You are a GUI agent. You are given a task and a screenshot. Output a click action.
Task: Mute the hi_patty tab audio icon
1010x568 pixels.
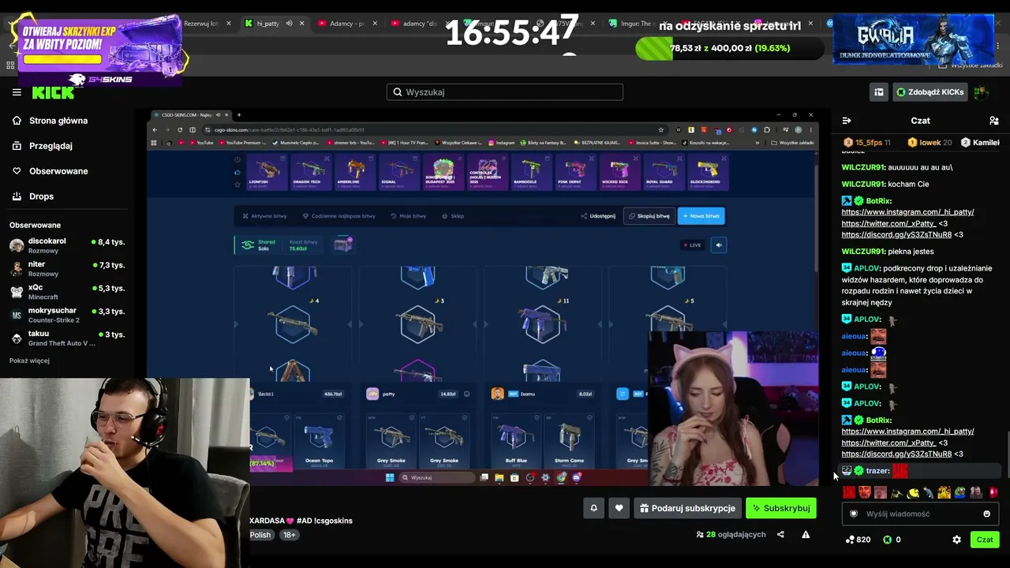tap(289, 24)
